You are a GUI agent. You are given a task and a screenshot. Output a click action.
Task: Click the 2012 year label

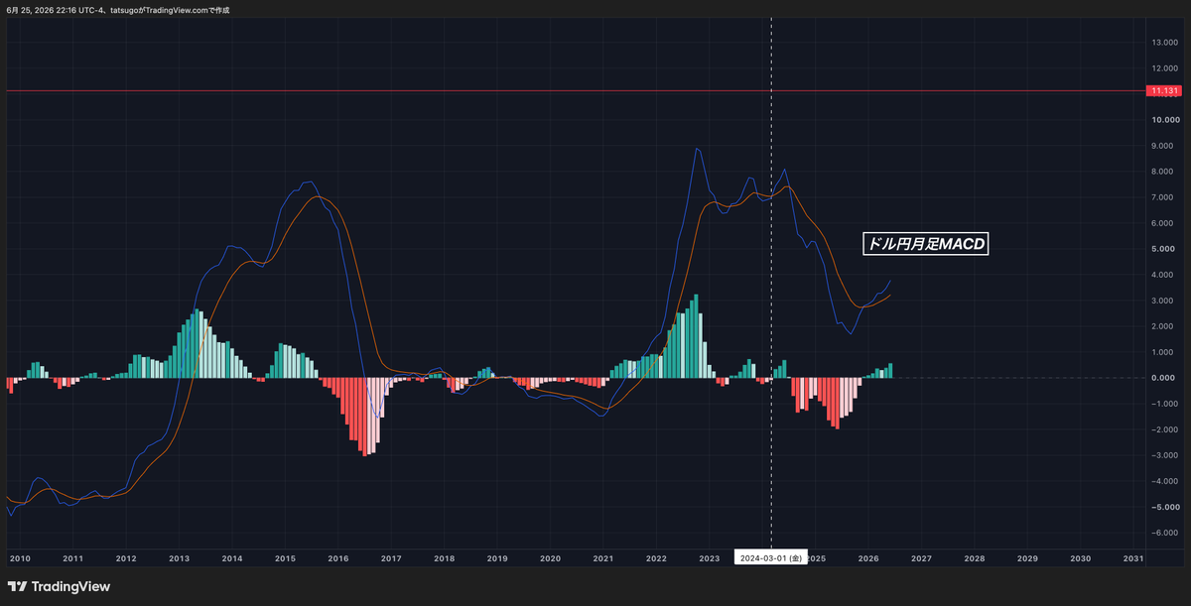click(x=126, y=558)
